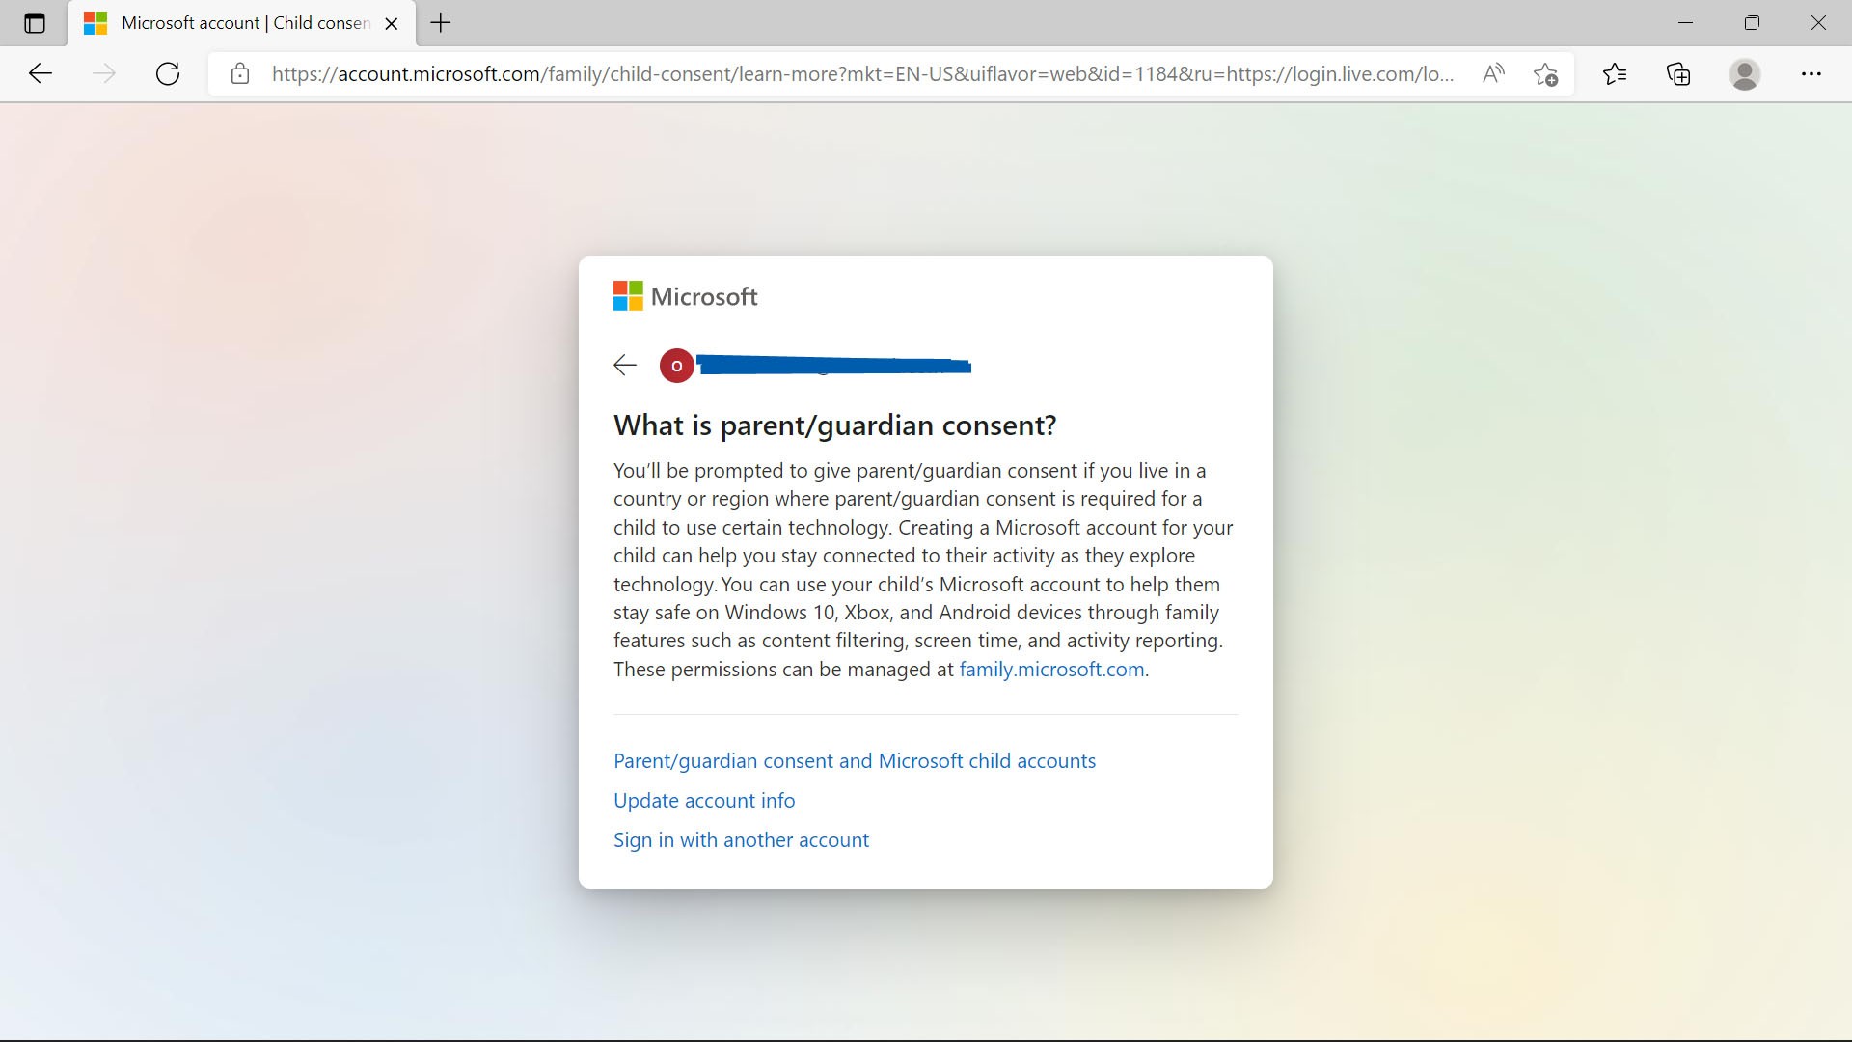Viewport: 1852px width, 1042px height.
Task: Click the browser collections icon
Action: (x=1679, y=73)
